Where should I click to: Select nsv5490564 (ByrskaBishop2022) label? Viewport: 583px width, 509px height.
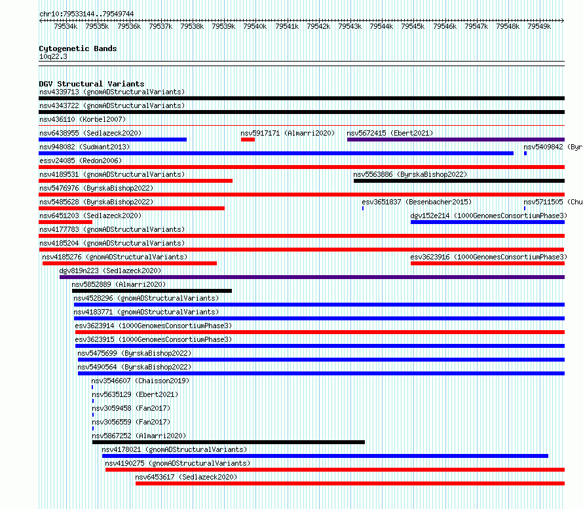click(x=134, y=367)
